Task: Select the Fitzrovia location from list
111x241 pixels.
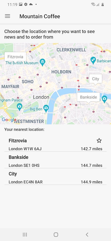Action: pos(56,145)
